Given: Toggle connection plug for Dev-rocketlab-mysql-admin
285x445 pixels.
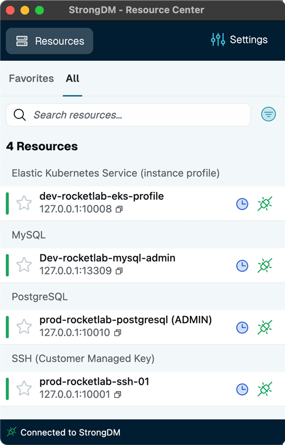Looking at the screenshot, I should point(265,266).
